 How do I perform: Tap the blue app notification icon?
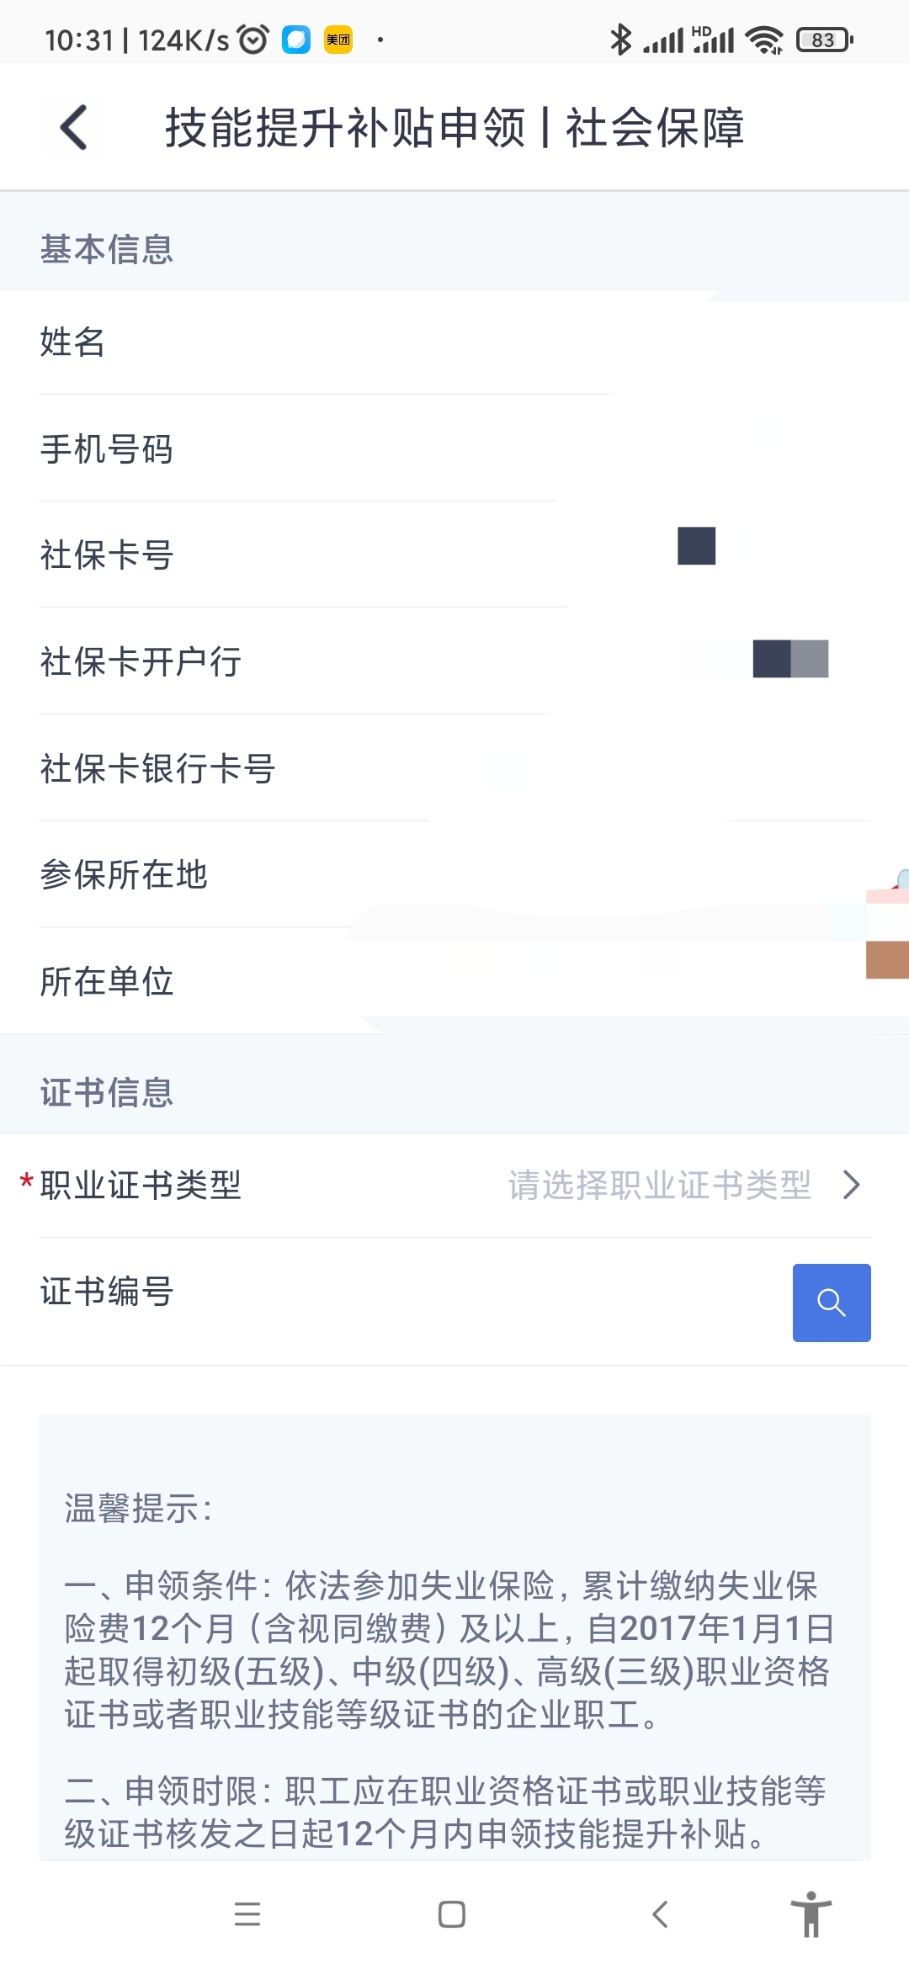click(x=296, y=40)
